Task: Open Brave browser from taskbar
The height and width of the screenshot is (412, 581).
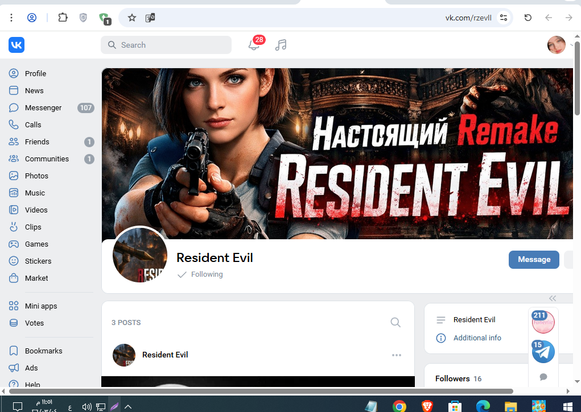Action: (427, 406)
